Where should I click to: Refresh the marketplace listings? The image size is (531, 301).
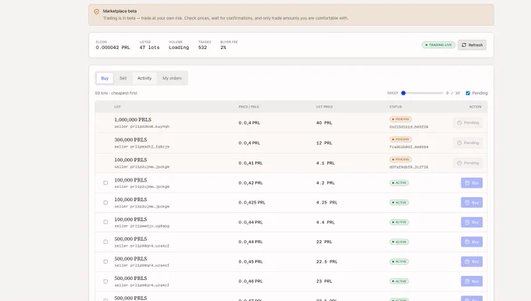[x=472, y=45]
